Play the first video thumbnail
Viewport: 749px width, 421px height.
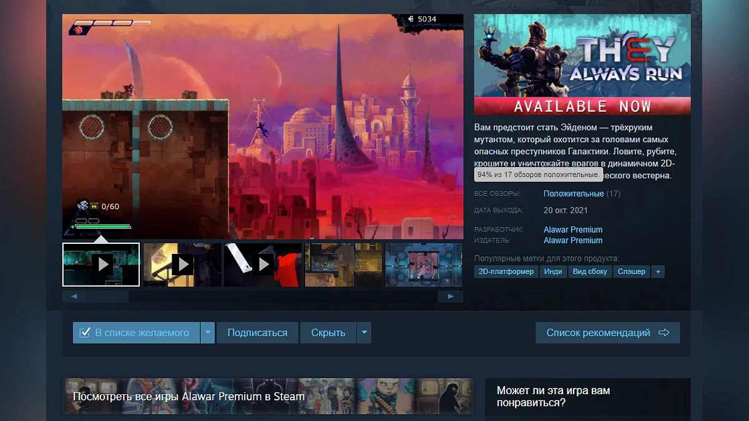point(101,264)
